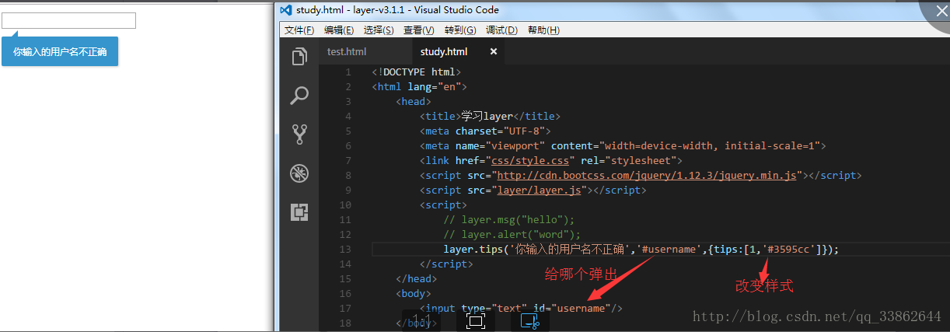The width and height of the screenshot is (950, 332).
Task: Open the Debug view in activity bar
Action: 299,173
